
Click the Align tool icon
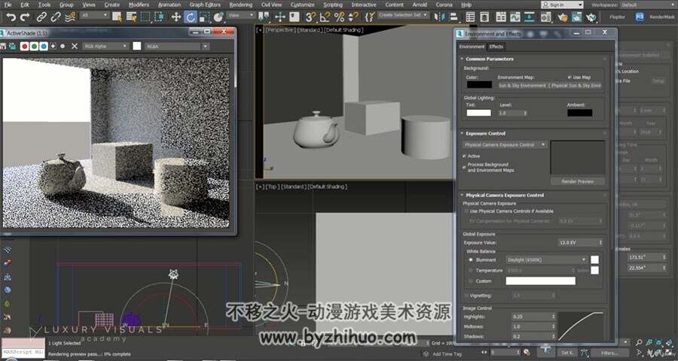coord(454,17)
